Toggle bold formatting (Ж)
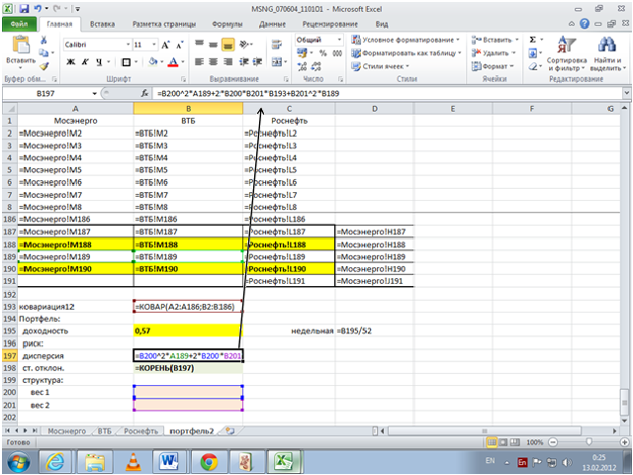Viewport: 633px width, 475px height. tap(70, 61)
